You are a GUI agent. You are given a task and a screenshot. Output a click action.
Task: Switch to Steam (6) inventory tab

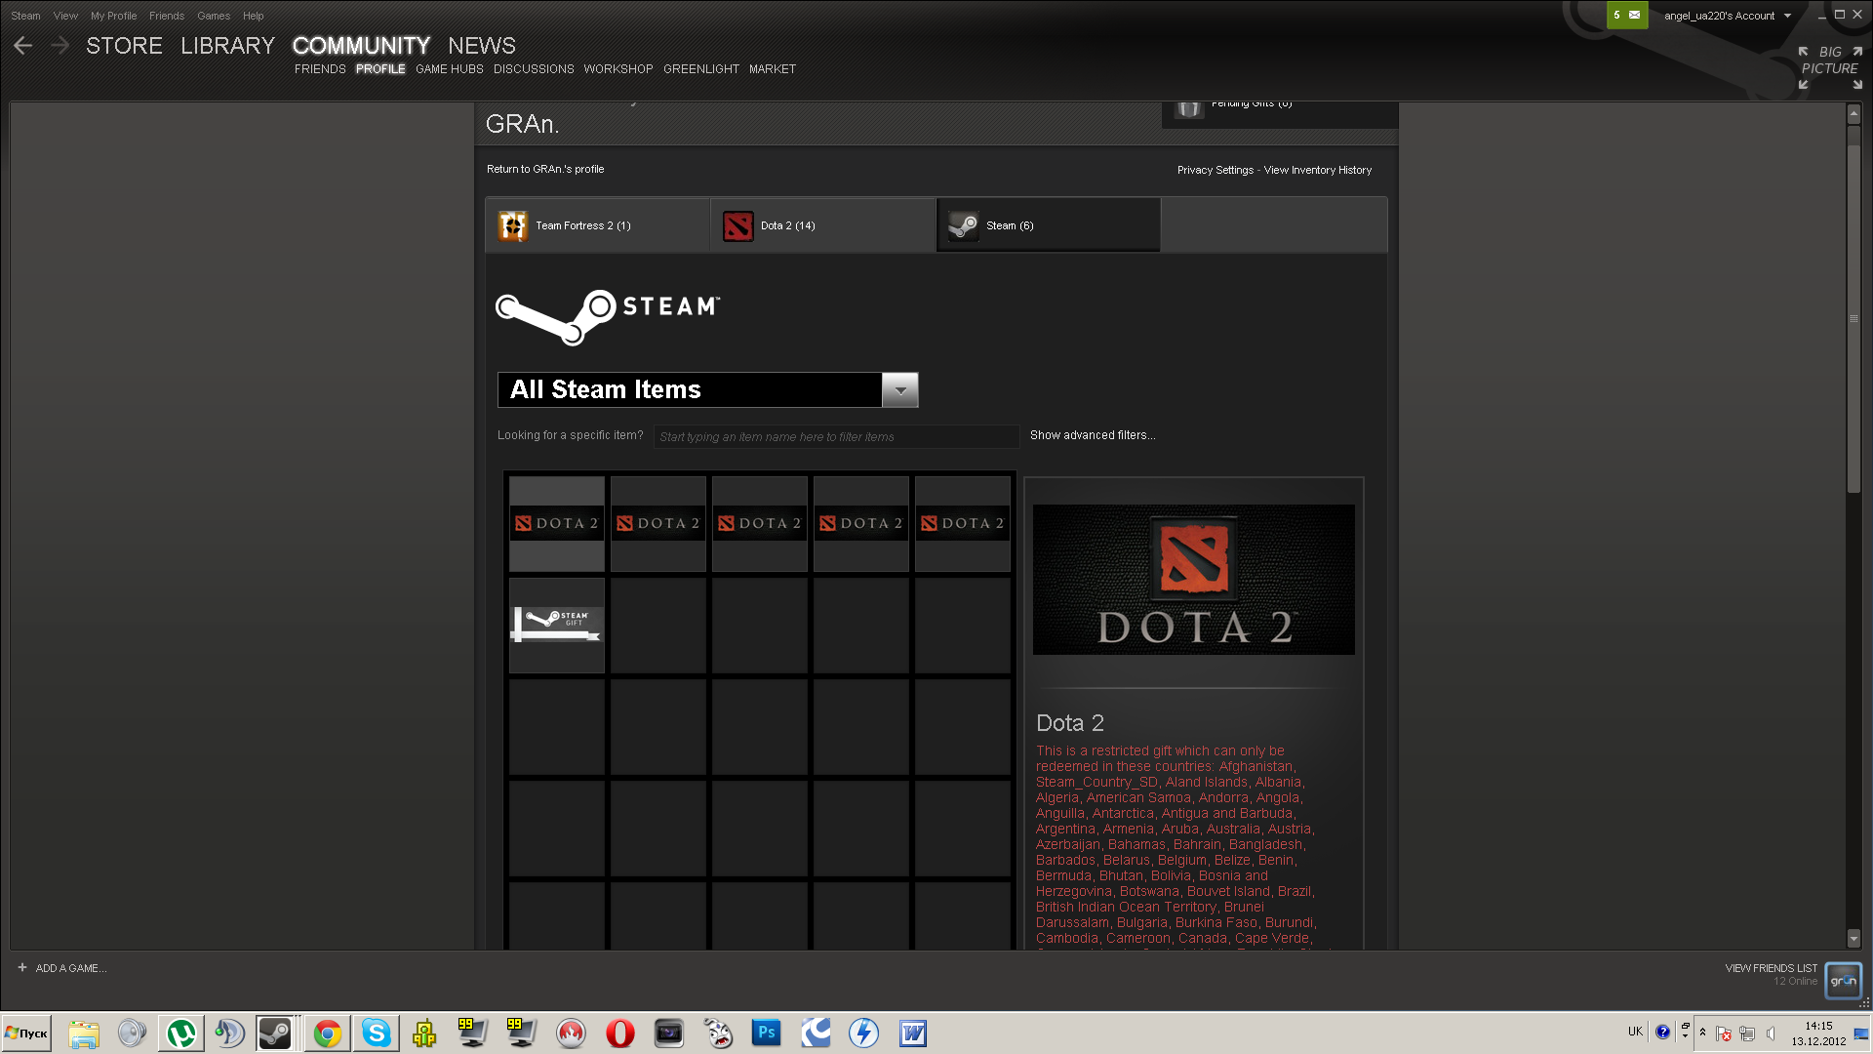(x=1049, y=225)
